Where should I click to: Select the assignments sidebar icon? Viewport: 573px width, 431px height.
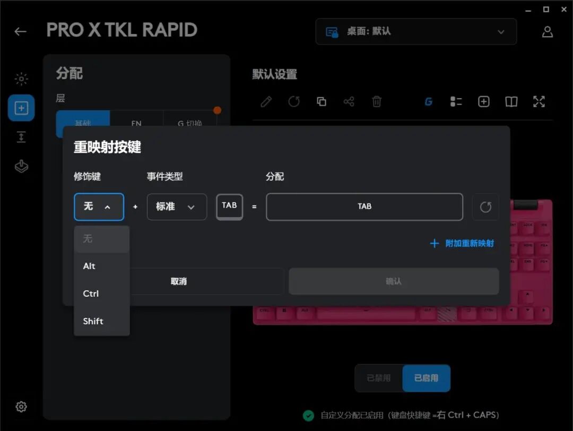(21, 108)
